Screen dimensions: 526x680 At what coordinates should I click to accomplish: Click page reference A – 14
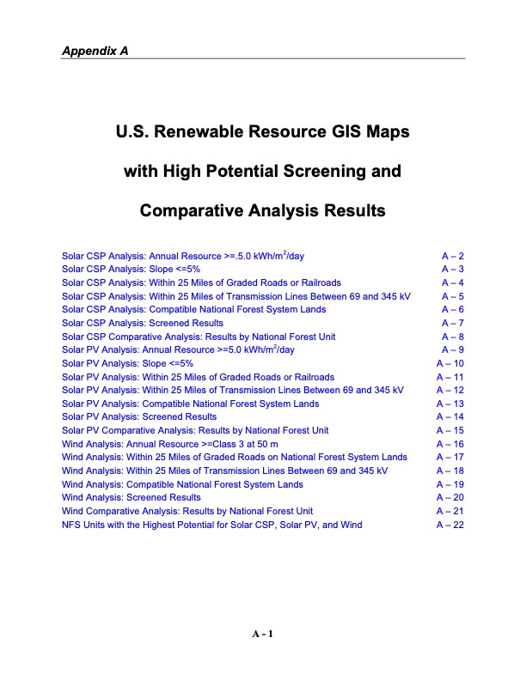coord(450,416)
